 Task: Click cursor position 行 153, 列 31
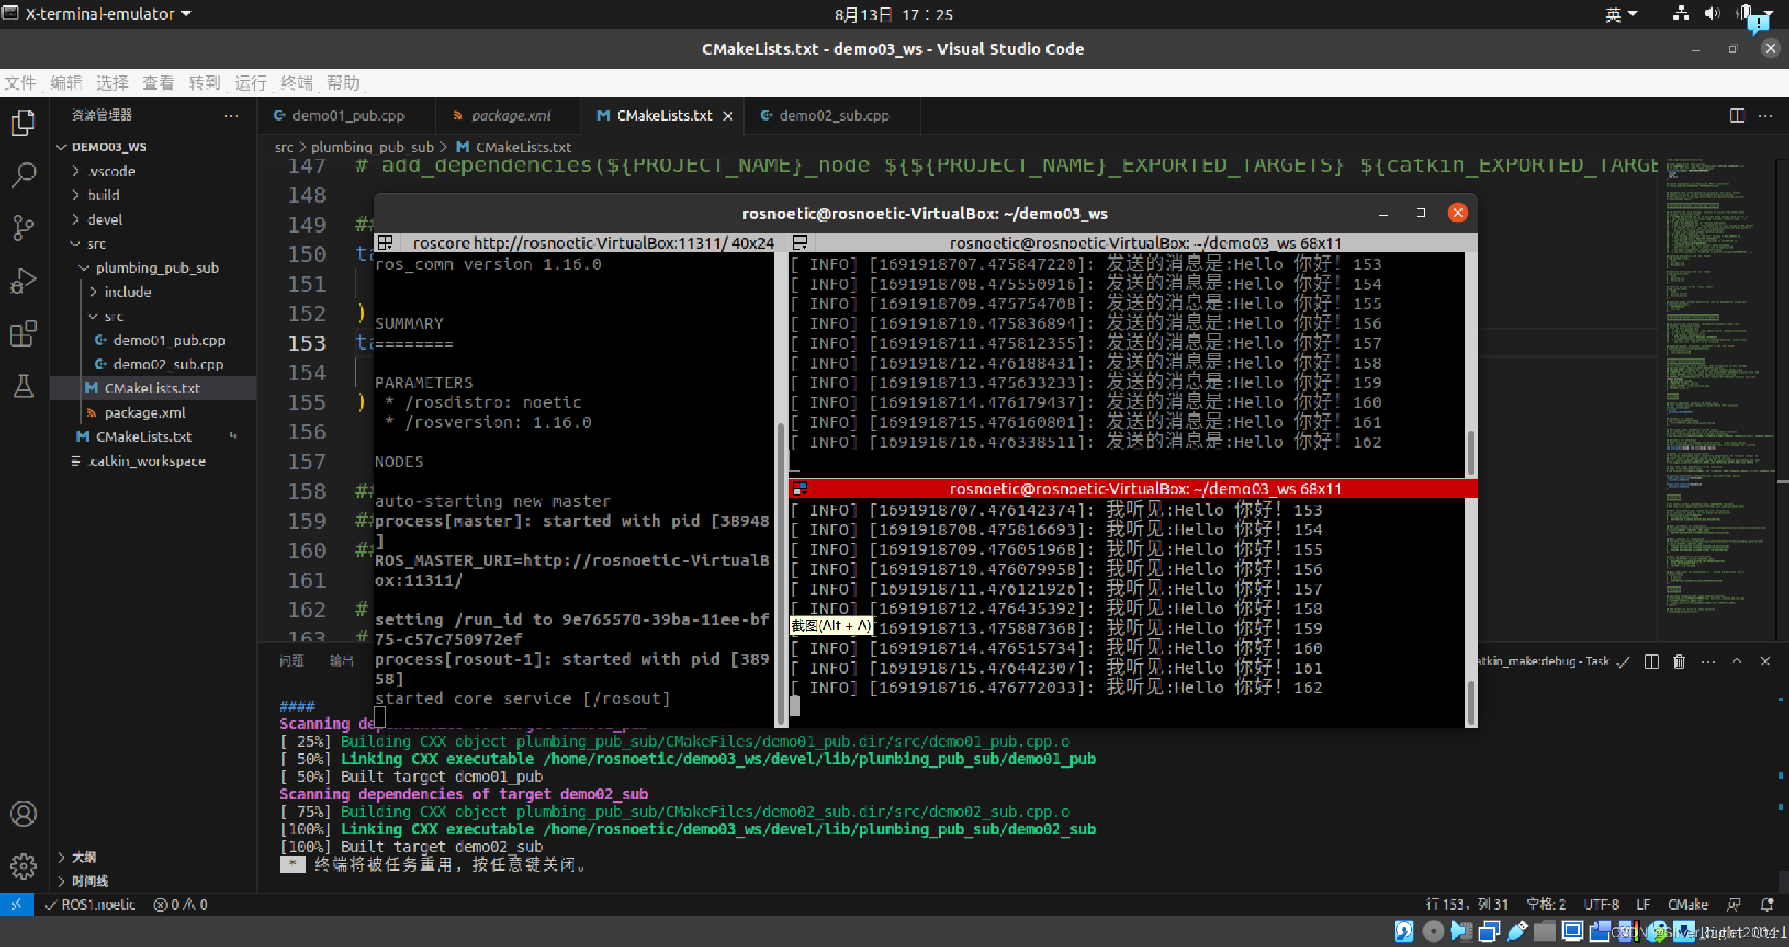point(1467,905)
